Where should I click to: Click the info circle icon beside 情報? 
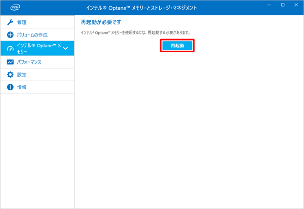click(x=10, y=87)
